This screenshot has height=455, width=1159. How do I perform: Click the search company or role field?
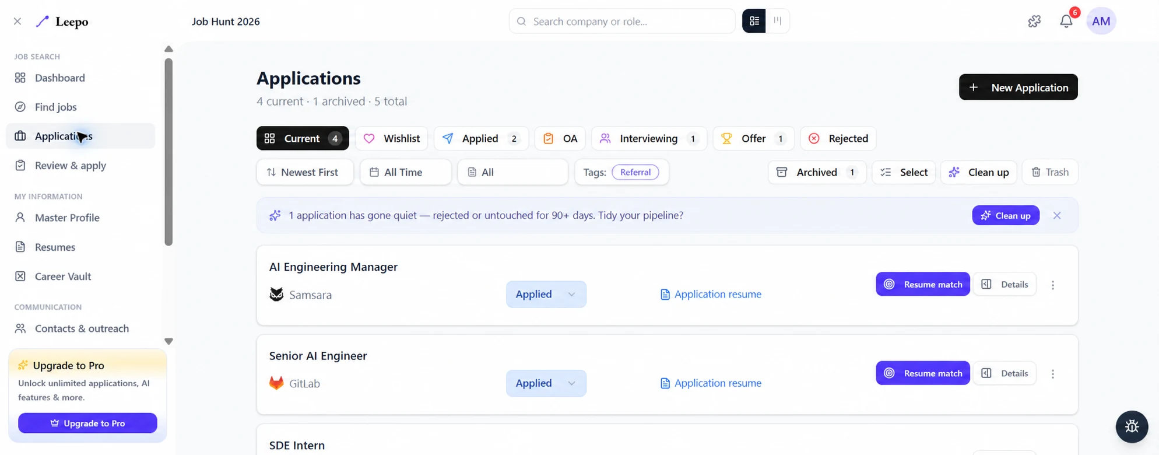[622, 21]
